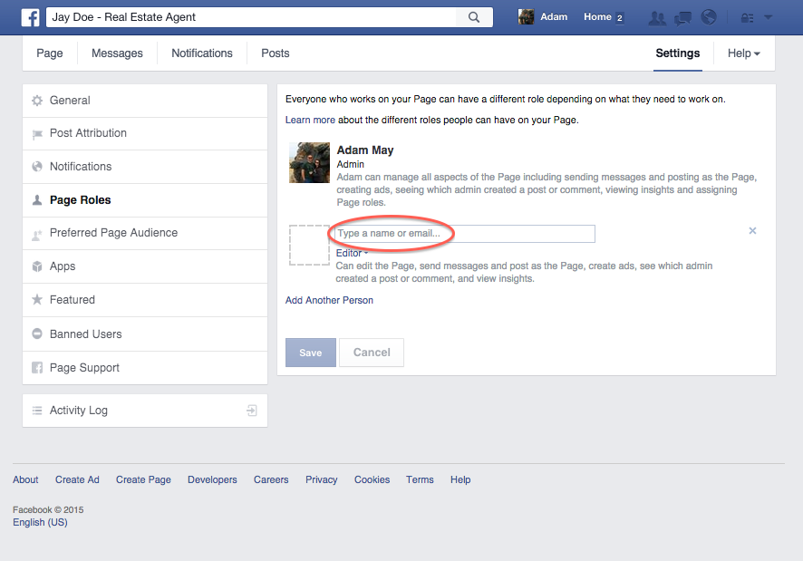Click the Privacy footer link
The width and height of the screenshot is (803, 561).
pyautogui.click(x=321, y=479)
